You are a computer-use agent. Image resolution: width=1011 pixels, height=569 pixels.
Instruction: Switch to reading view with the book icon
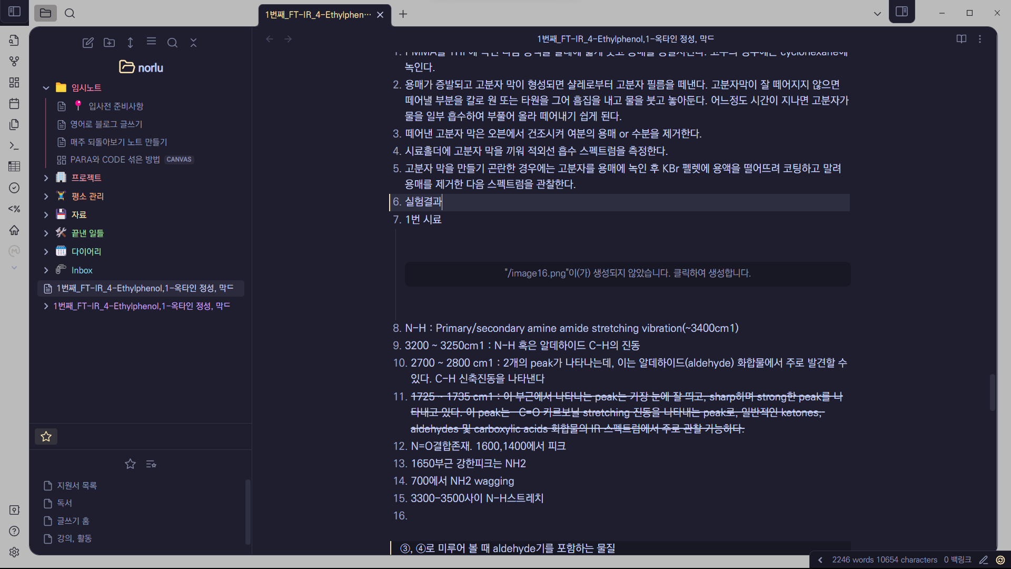click(x=961, y=39)
